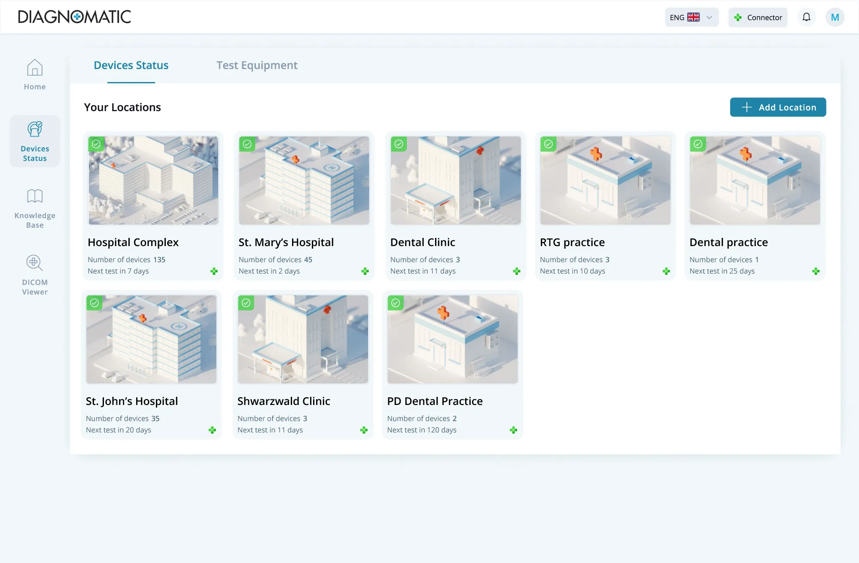859x563 pixels.
Task: Click green check badge on Shwarzwald Clinic
Action: pyautogui.click(x=246, y=303)
